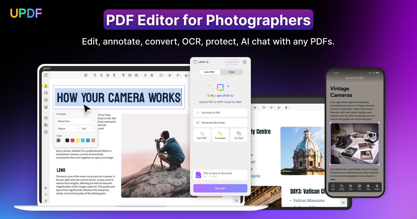Click the highlighted Comment mode sidebar icon
The height and width of the screenshot is (219, 417).
coord(46,86)
